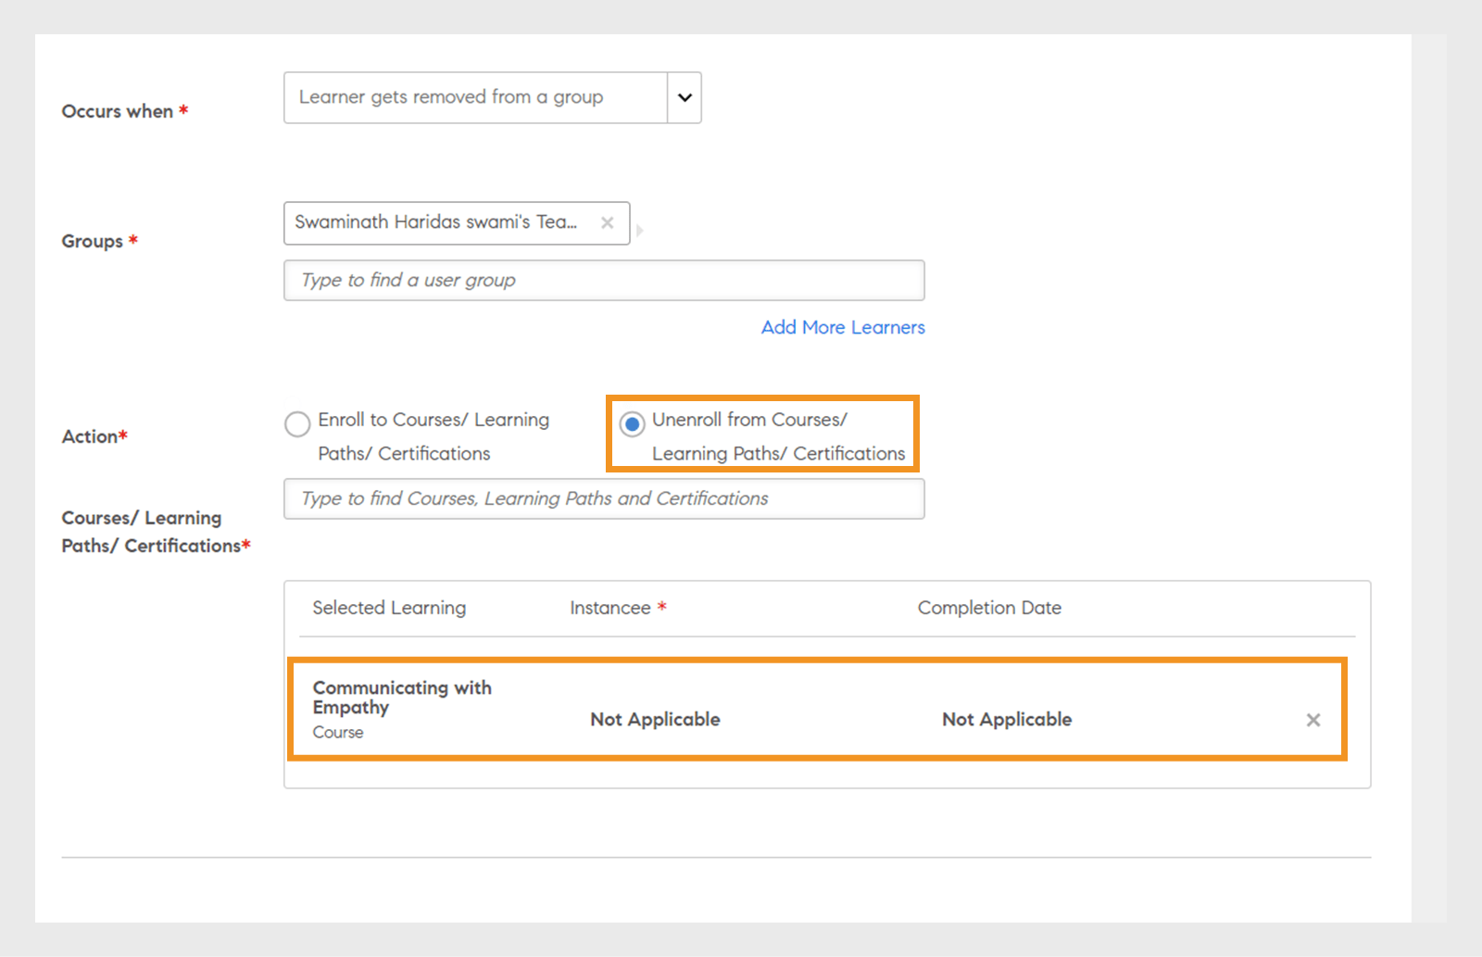The image size is (1482, 957).
Task: Click the Completion Date column header
Action: 989,608
